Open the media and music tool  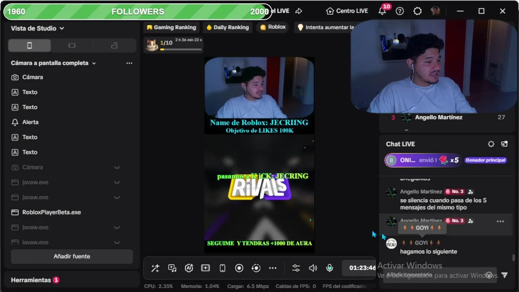coord(172,268)
